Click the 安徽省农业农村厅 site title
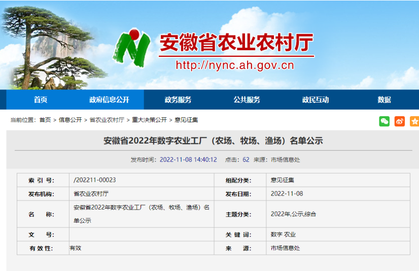 click(236, 43)
